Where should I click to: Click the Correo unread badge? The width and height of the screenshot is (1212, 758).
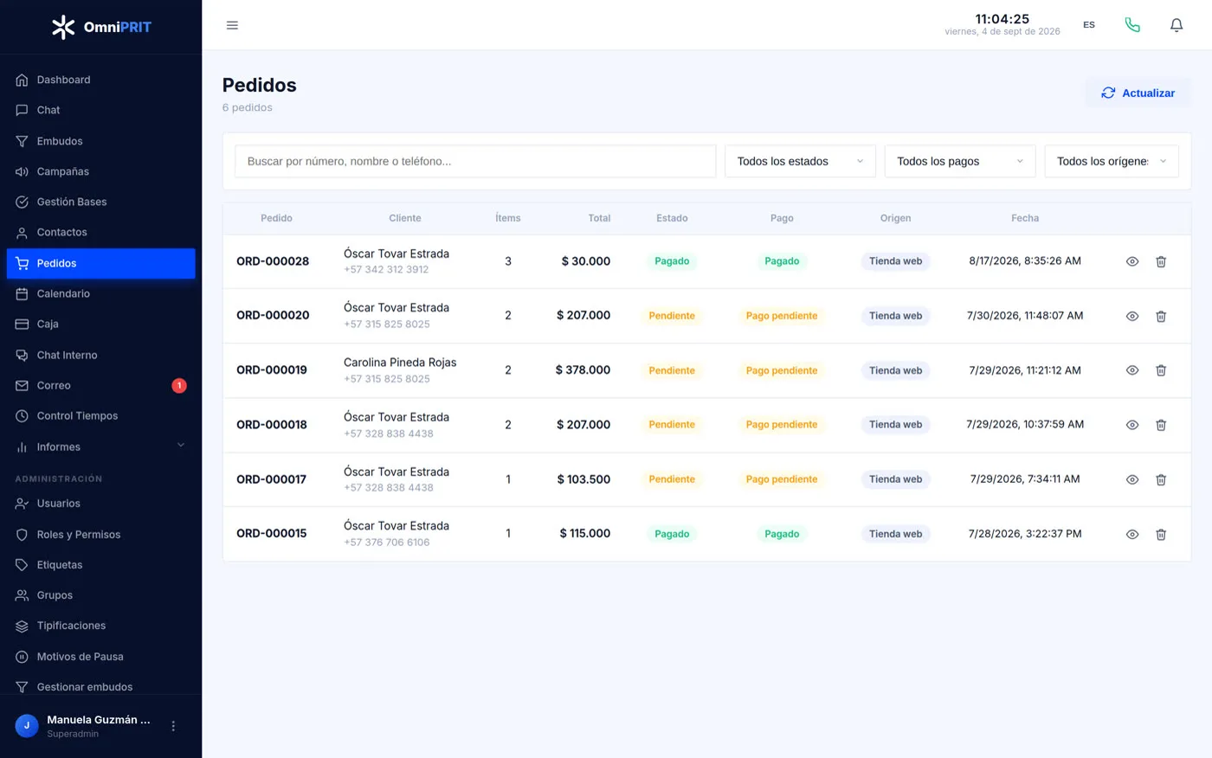tap(179, 386)
